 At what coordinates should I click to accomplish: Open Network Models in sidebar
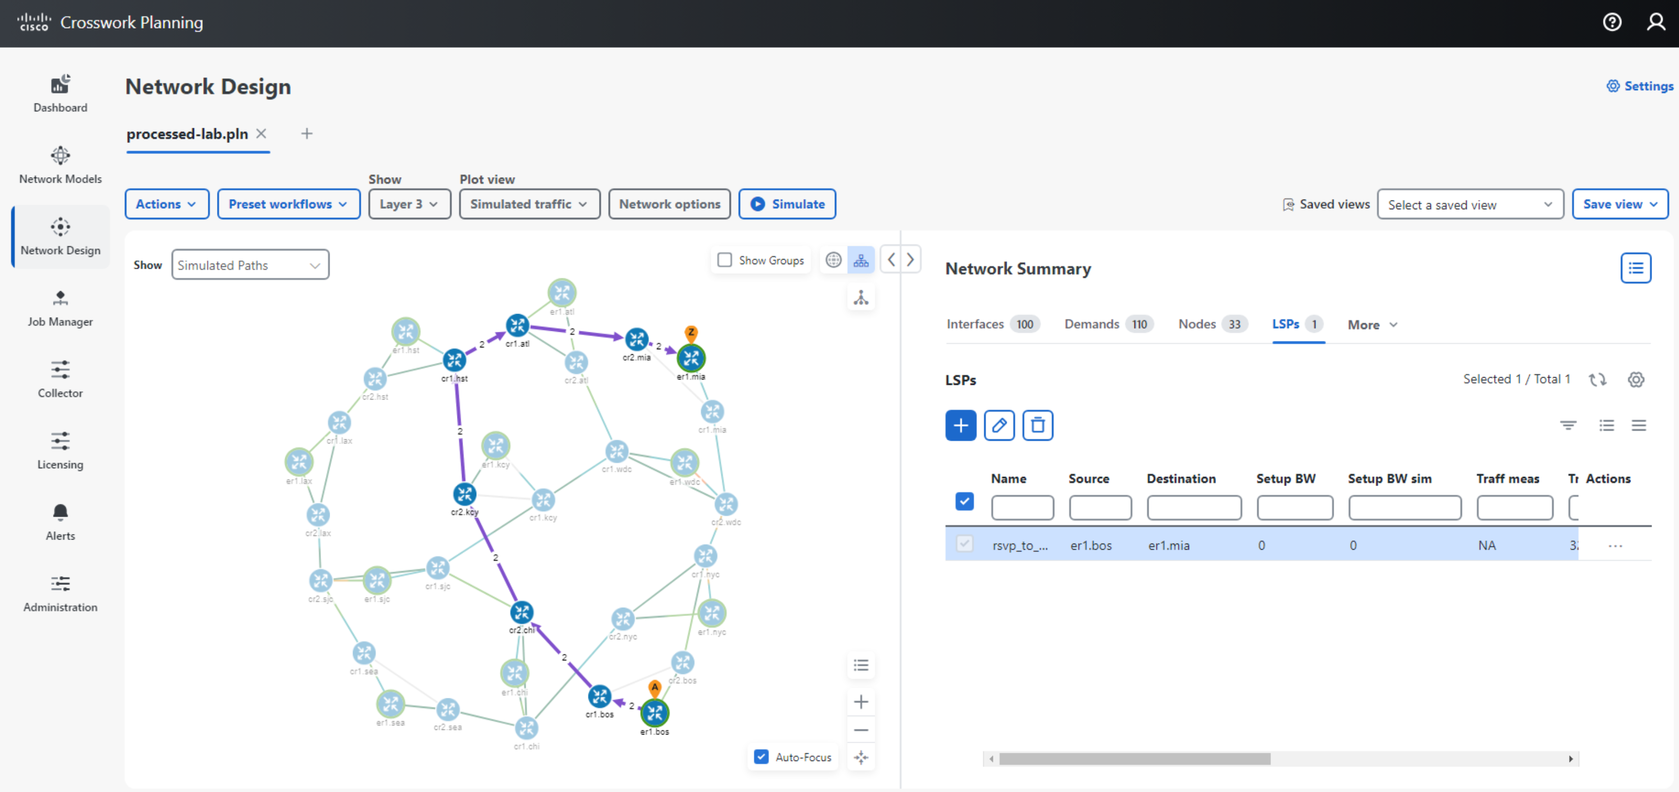point(60,165)
